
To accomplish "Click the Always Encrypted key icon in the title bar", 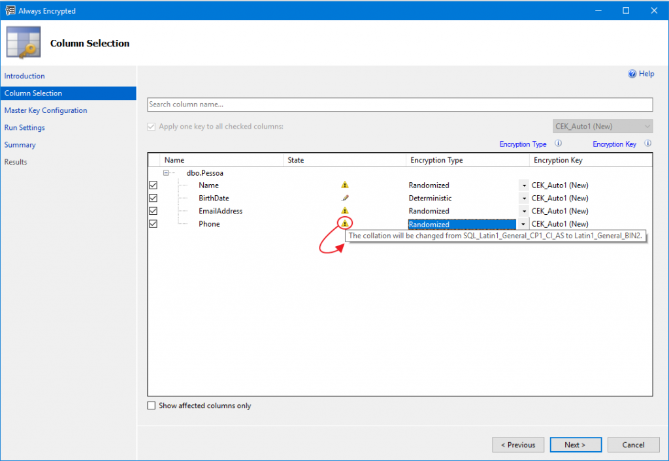I will pos(9,10).
